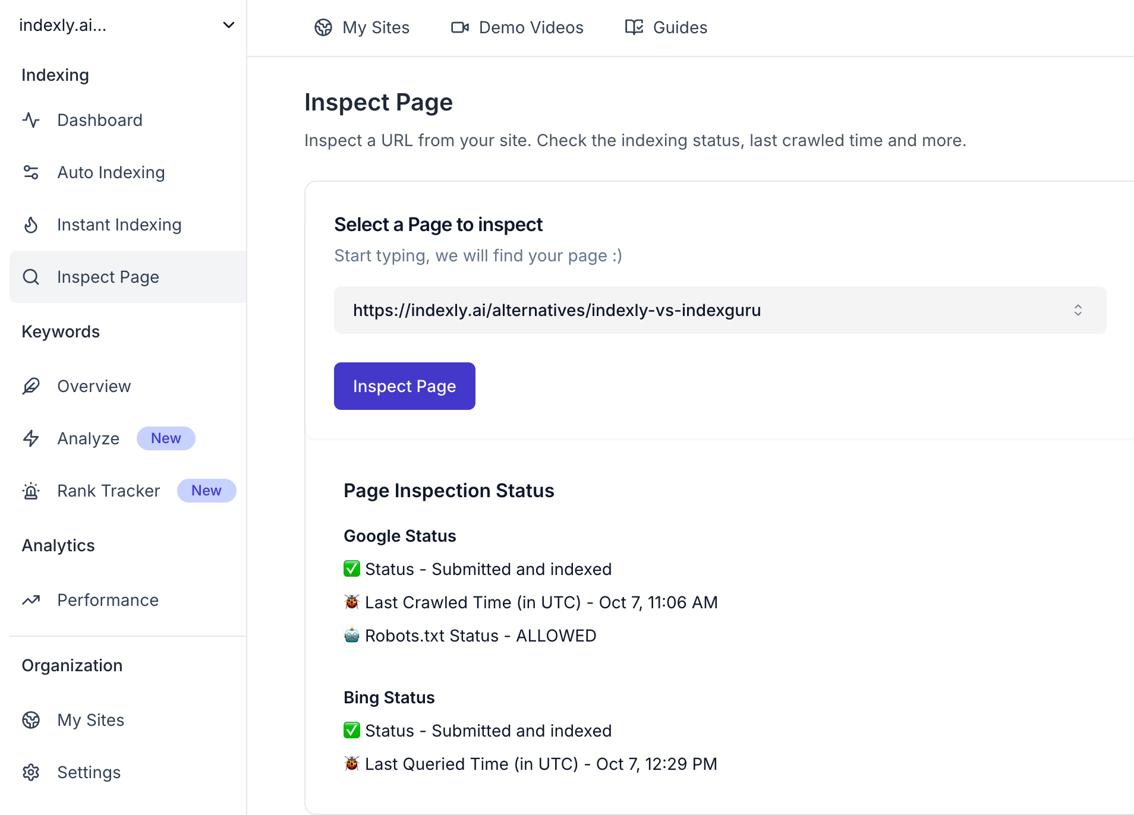Click "Robots.txt Status - ALLOWED" text
1134x815 pixels.
pyautogui.click(x=481, y=636)
